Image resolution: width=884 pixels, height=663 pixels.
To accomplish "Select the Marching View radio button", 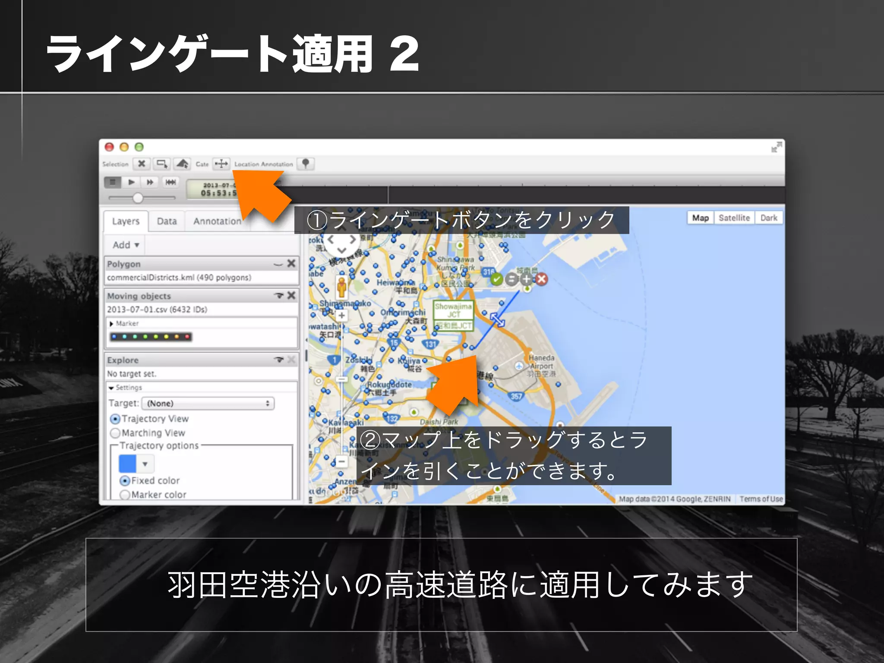I will 115,433.
